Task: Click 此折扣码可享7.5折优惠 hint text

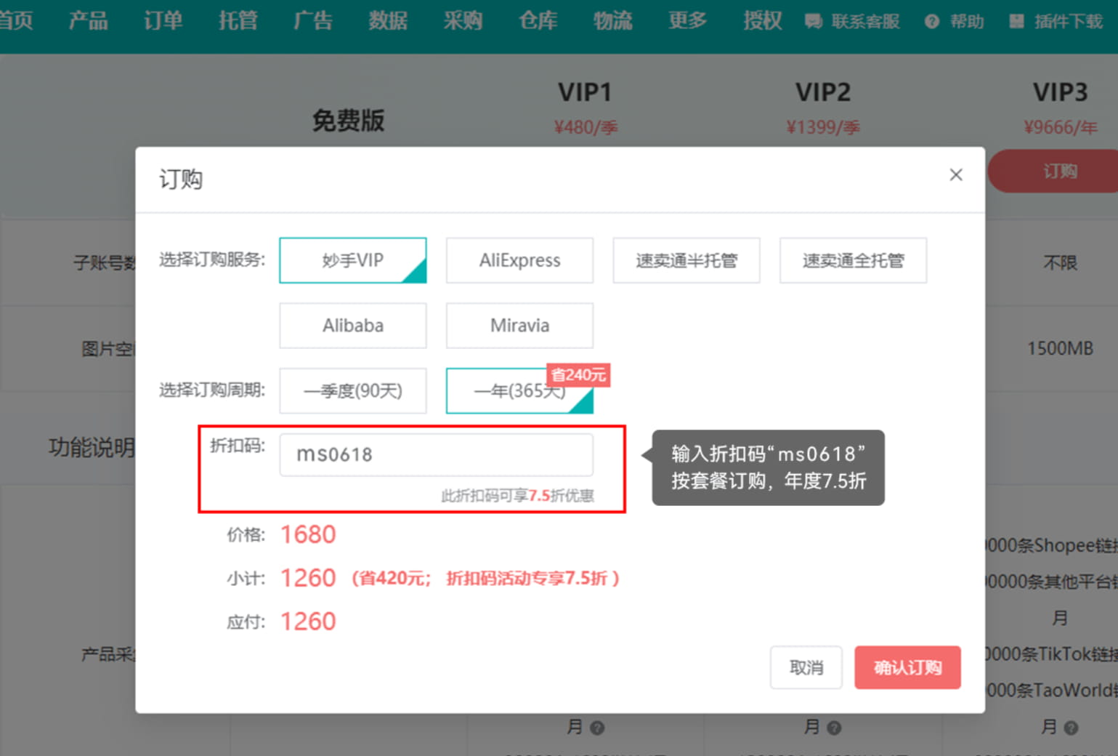Action: [517, 496]
